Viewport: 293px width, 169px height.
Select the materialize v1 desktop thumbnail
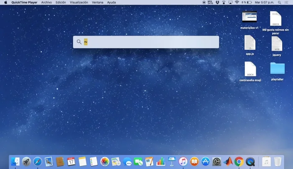[249, 17]
